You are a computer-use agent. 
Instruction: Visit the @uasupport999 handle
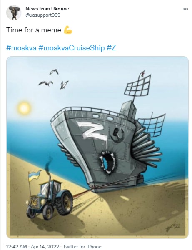(x=43, y=15)
